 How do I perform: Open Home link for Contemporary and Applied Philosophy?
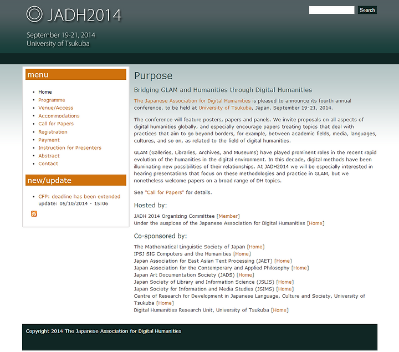[x=300, y=268]
